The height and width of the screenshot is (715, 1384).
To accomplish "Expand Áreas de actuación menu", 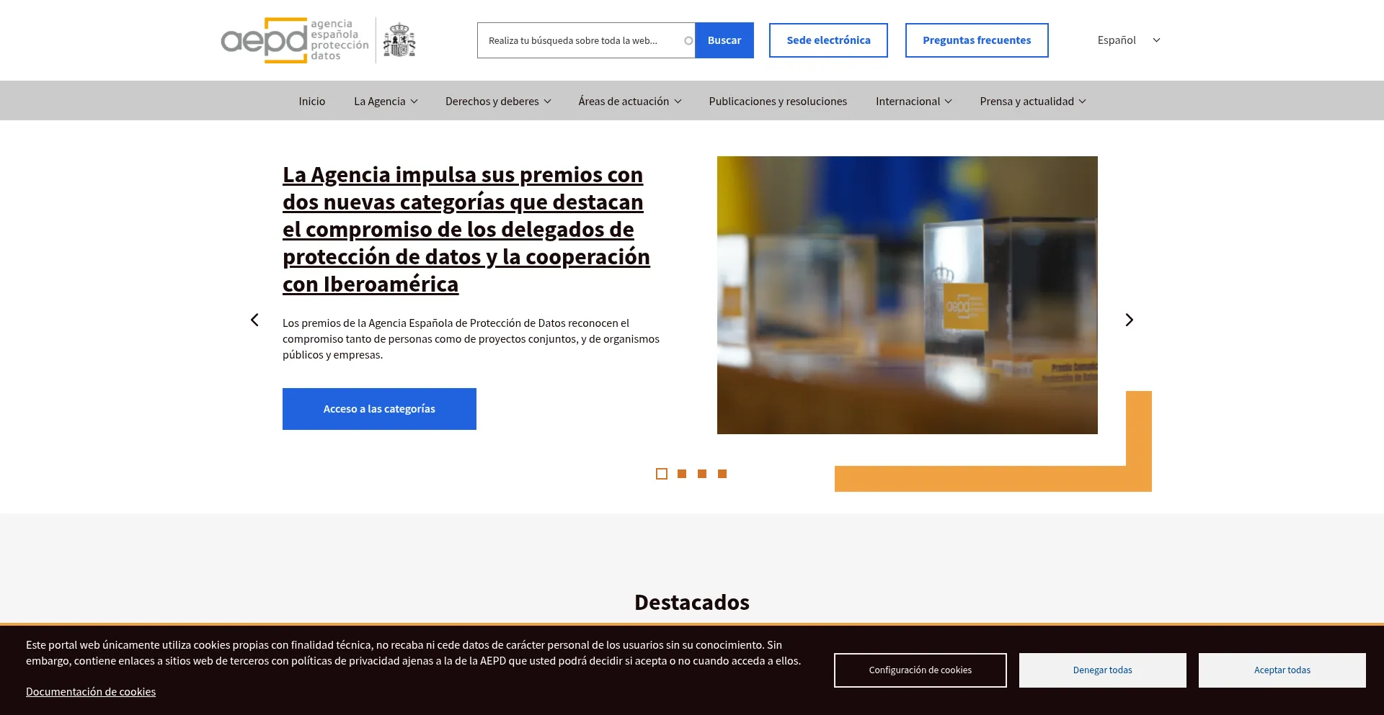I will 629,102.
